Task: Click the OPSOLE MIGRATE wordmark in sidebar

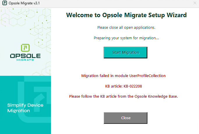Action: pos(25,57)
